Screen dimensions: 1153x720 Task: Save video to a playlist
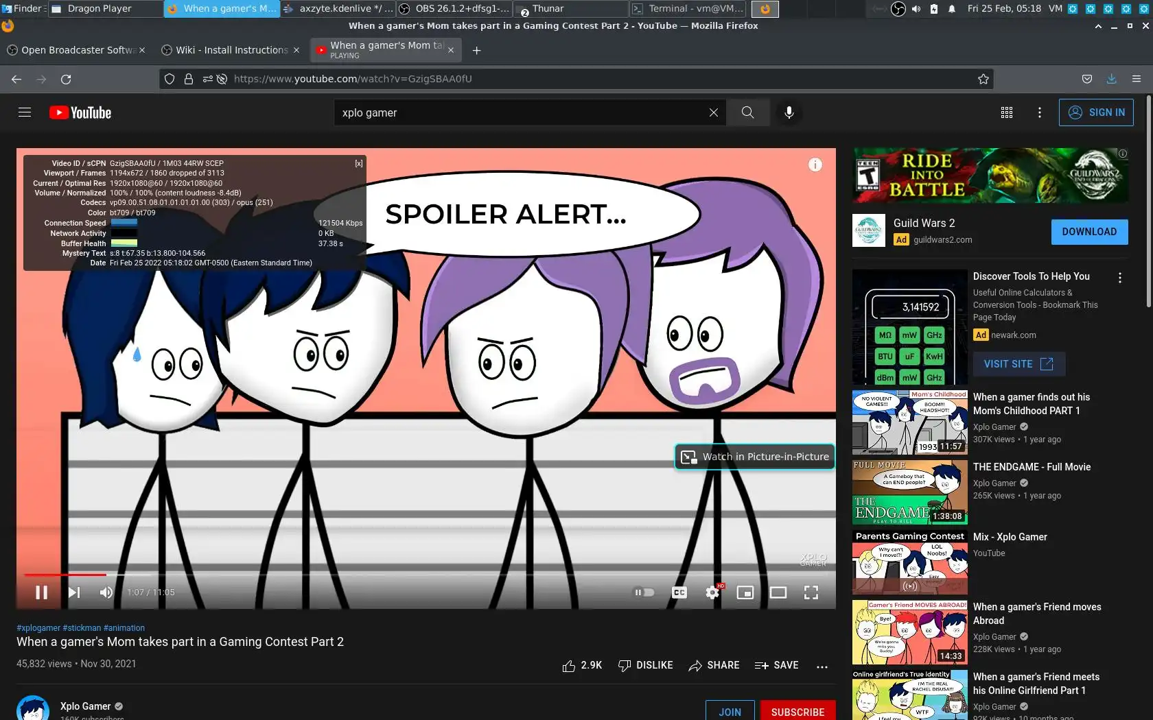[x=777, y=665]
